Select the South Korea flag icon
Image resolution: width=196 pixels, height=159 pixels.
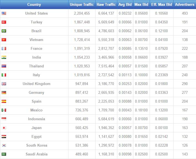click(4, 145)
